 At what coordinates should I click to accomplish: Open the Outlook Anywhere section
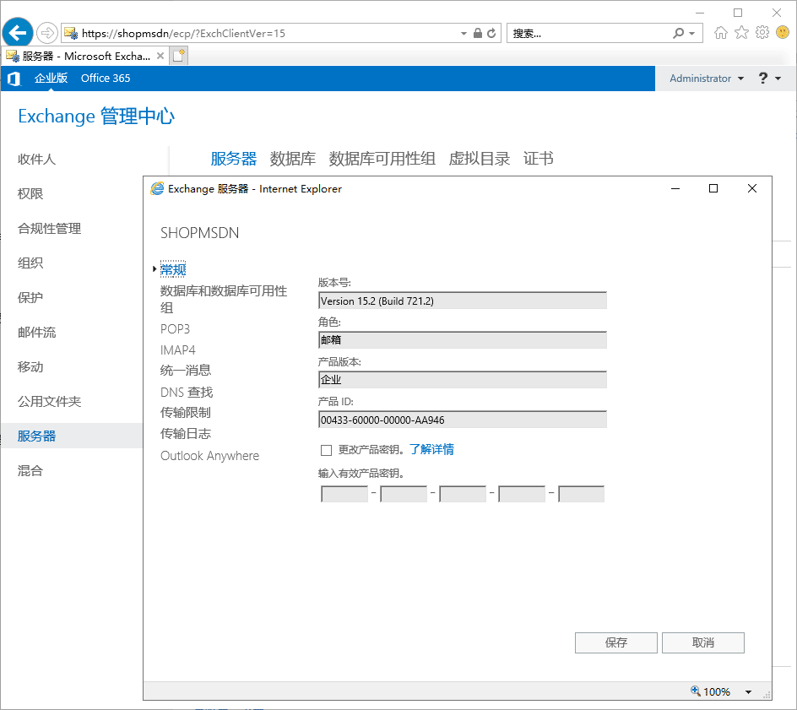point(210,455)
